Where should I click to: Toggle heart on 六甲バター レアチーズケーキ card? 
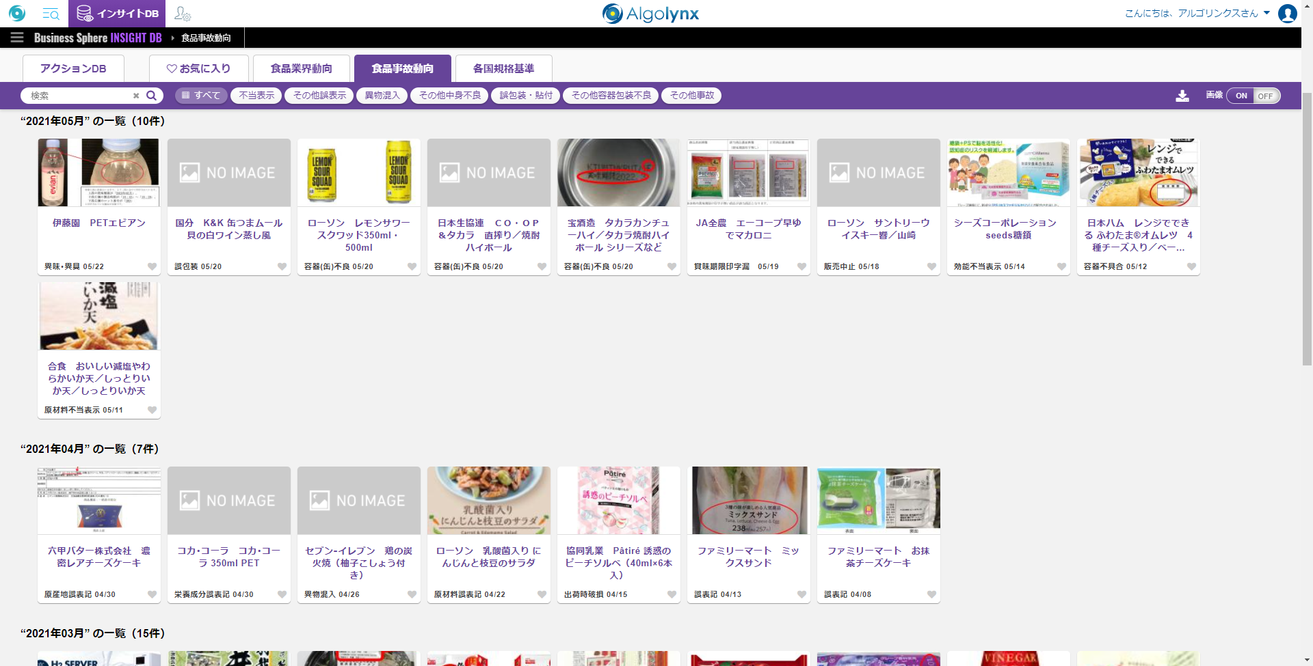[152, 594]
